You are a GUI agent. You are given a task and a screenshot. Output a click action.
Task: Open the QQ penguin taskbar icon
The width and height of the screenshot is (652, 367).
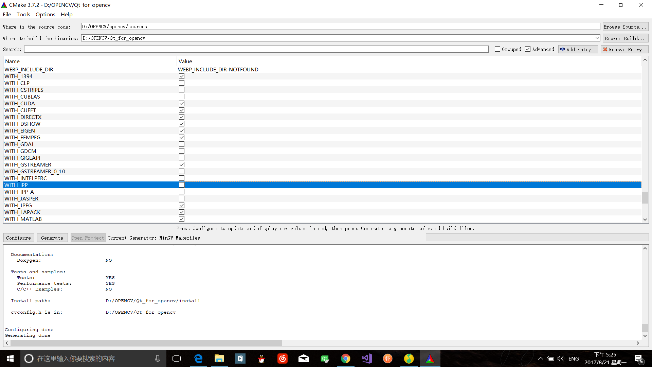point(261,359)
